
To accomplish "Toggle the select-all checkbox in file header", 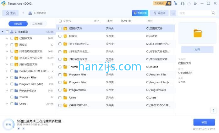I will click(60, 21).
